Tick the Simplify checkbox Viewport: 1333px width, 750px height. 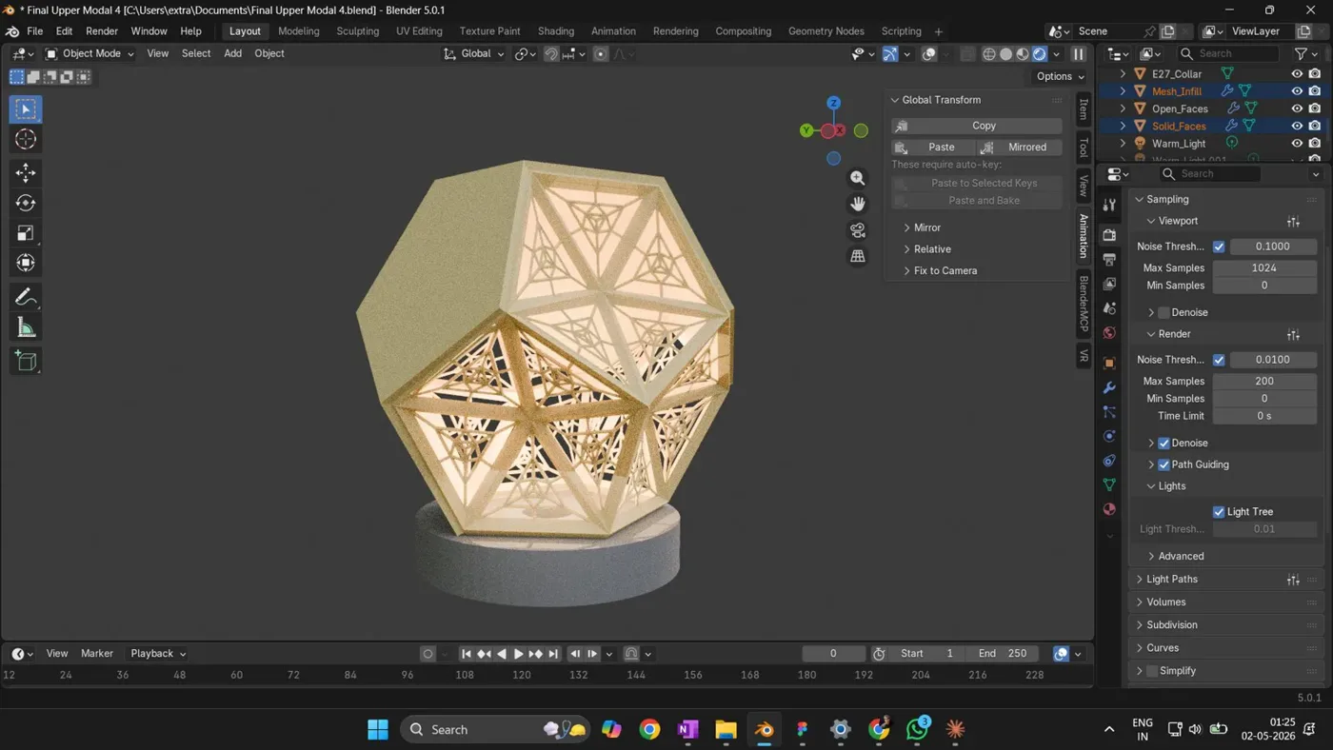(x=1151, y=671)
